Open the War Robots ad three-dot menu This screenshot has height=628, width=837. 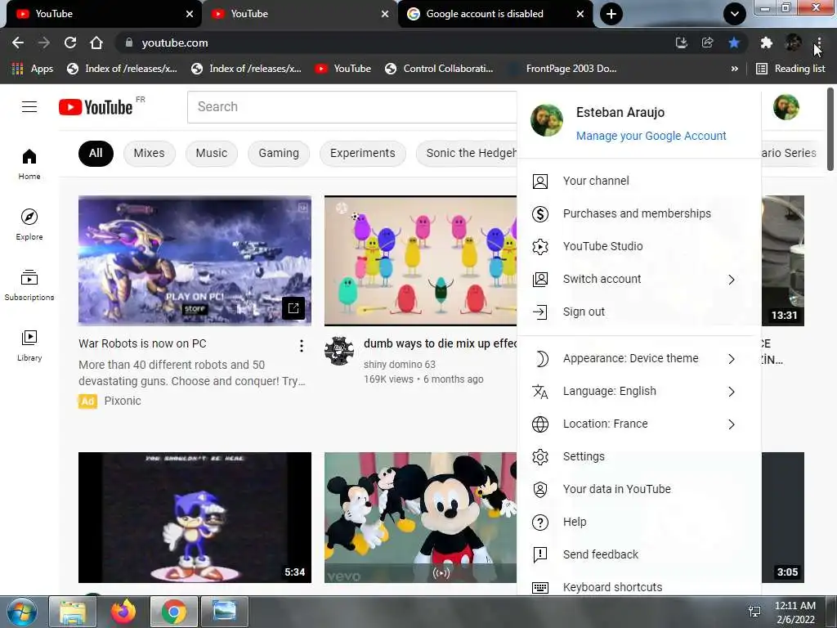click(302, 346)
